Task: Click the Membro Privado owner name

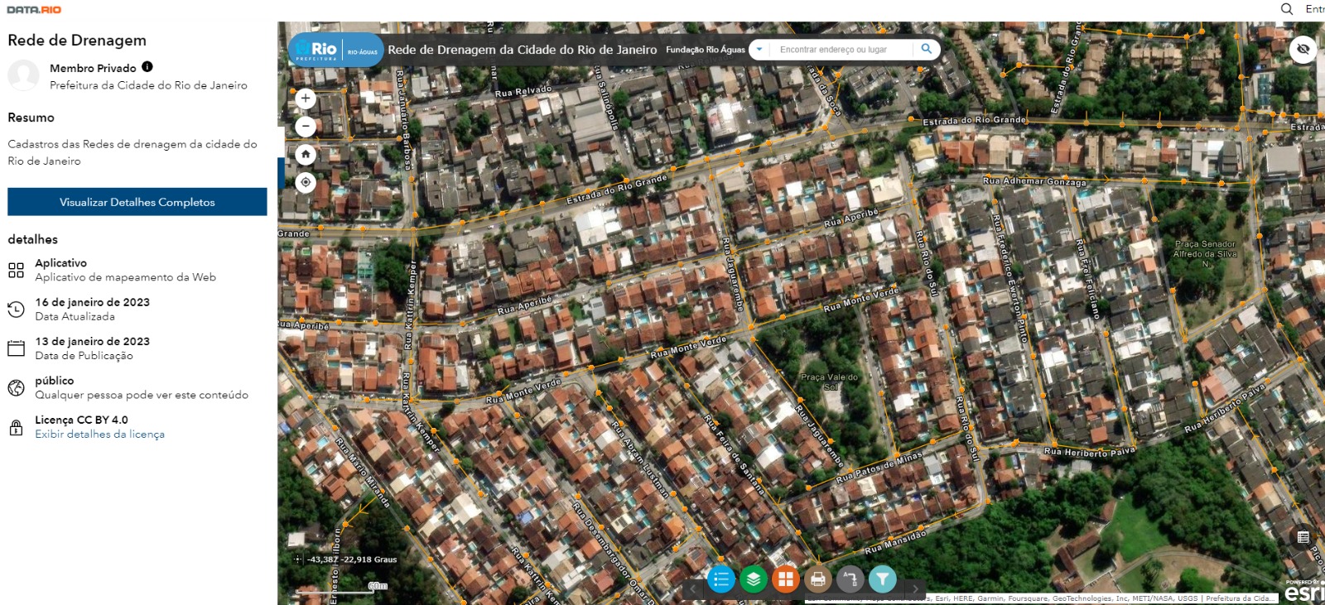Action: coord(93,68)
